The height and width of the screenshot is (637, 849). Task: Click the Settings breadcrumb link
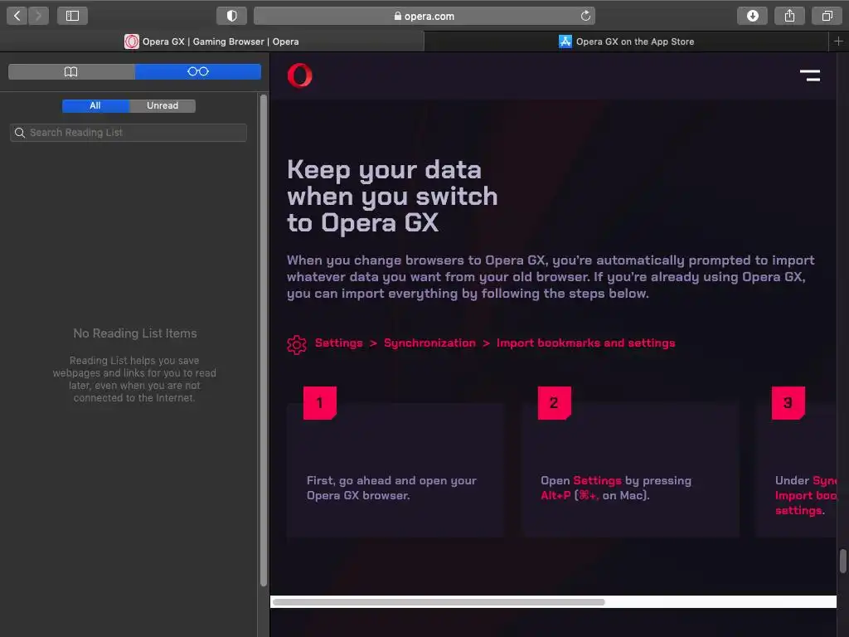tap(339, 343)
